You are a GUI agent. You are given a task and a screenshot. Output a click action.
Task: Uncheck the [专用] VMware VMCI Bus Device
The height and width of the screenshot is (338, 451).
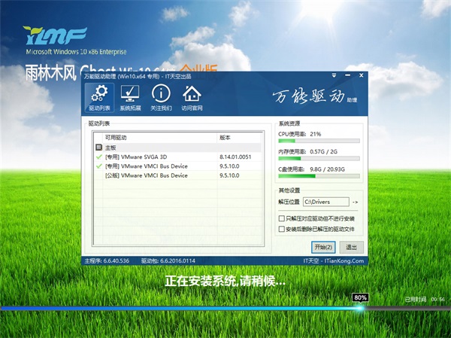click(x=98, y=166)
